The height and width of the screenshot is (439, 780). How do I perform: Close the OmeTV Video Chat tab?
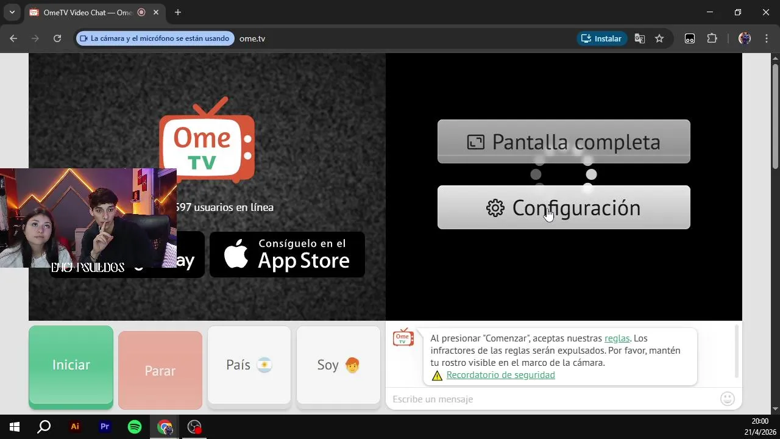pyautogui.click(x=157, y=12)
